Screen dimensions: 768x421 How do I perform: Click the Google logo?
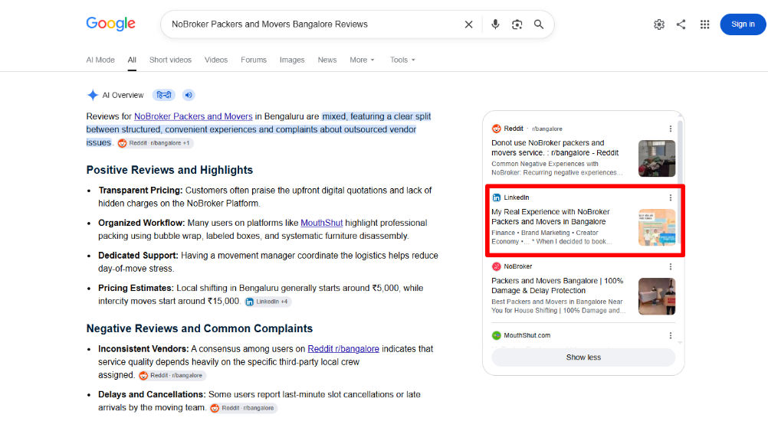point(110,24)
